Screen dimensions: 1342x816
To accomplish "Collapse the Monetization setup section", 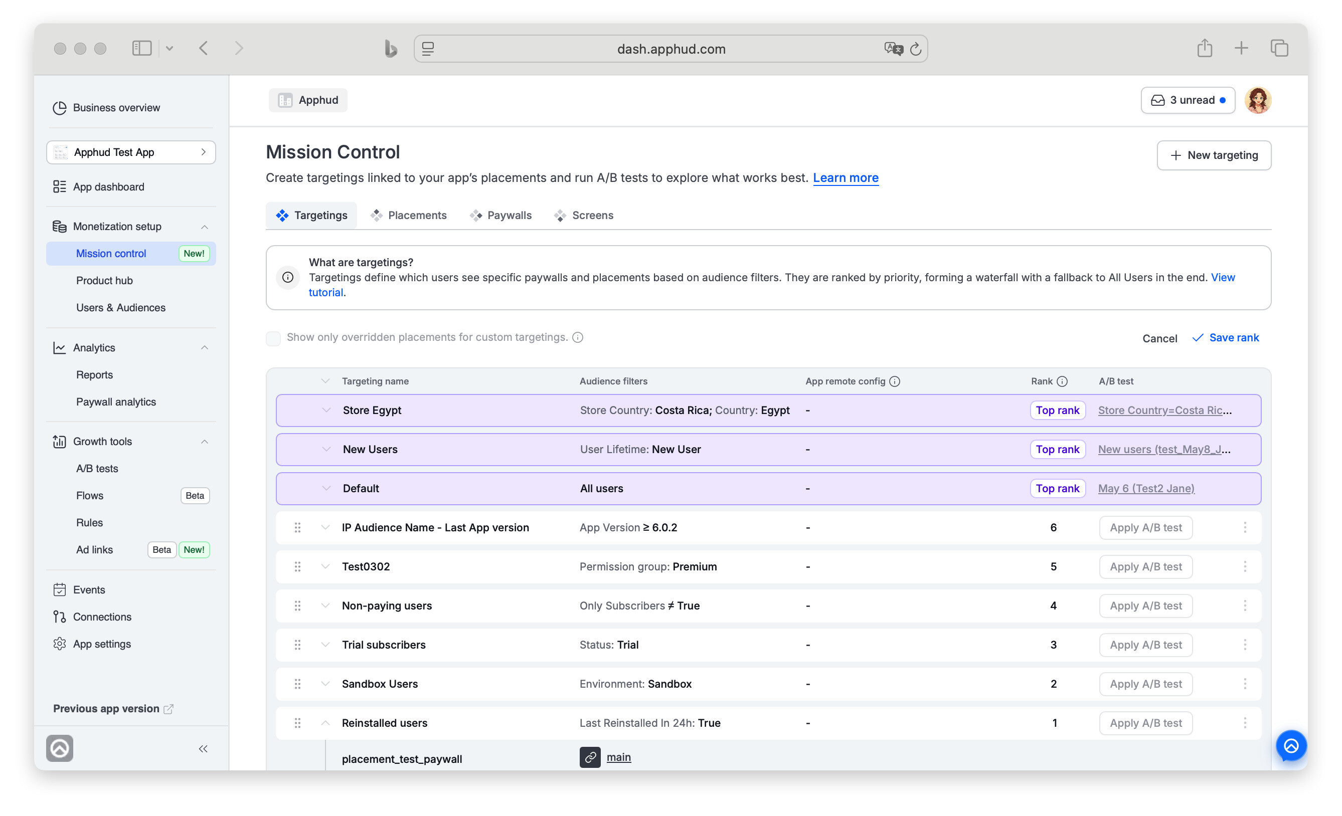I will point(204,227).
